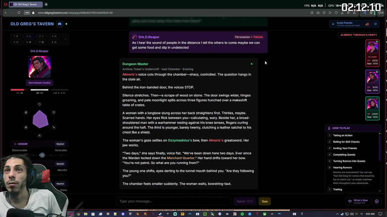Click Ozzymadnius's highlighted name
Screen dimensions: 387x217
180,140
